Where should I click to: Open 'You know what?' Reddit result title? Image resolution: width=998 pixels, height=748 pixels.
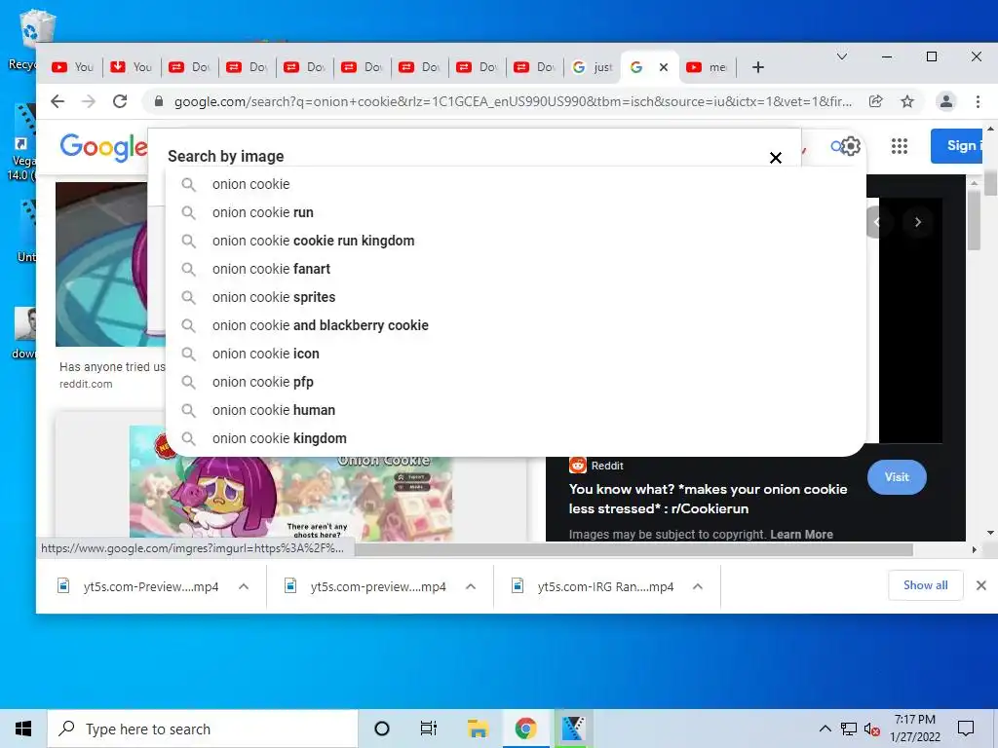(x=708, y=499)
